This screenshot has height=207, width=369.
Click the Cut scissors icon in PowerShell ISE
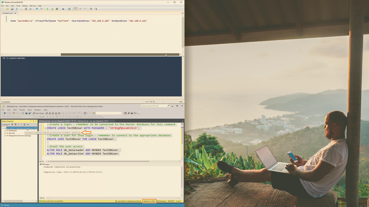[17, 9]
